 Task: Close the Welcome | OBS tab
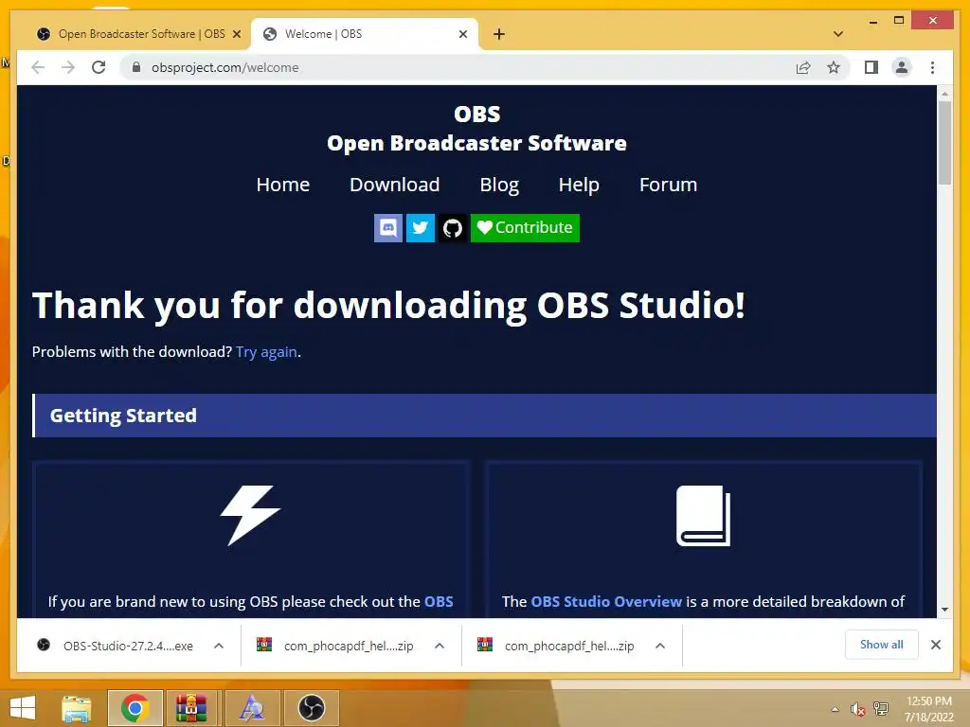(x=462, y=34)
